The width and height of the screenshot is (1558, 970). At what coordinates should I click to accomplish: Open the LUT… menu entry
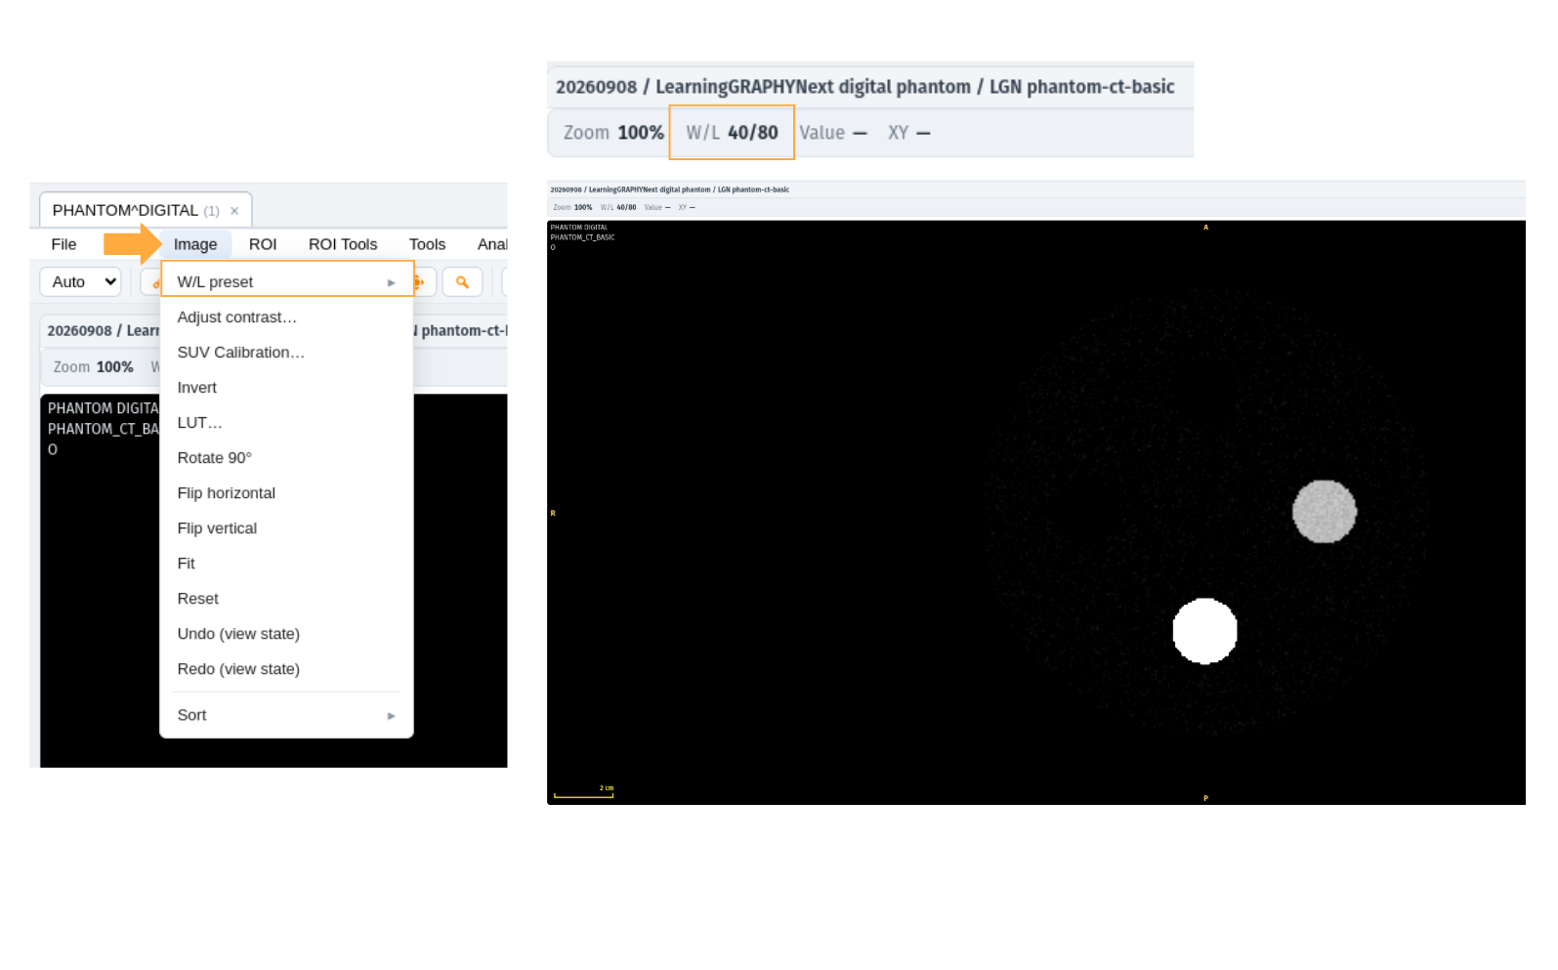(287, 423)
